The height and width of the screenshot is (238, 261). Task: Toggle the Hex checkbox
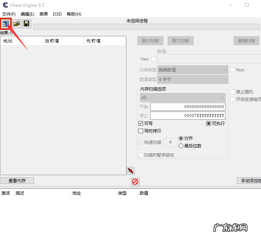pyautogui.click(x=154, y=59)
